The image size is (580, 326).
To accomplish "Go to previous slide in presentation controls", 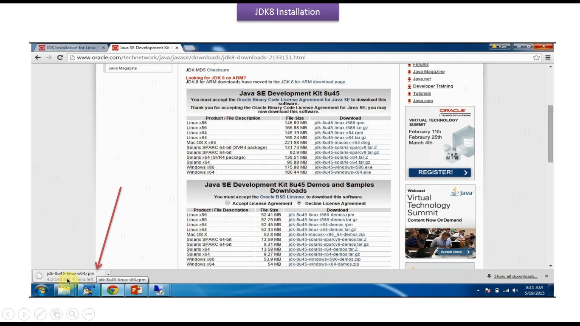I will 8,314.
